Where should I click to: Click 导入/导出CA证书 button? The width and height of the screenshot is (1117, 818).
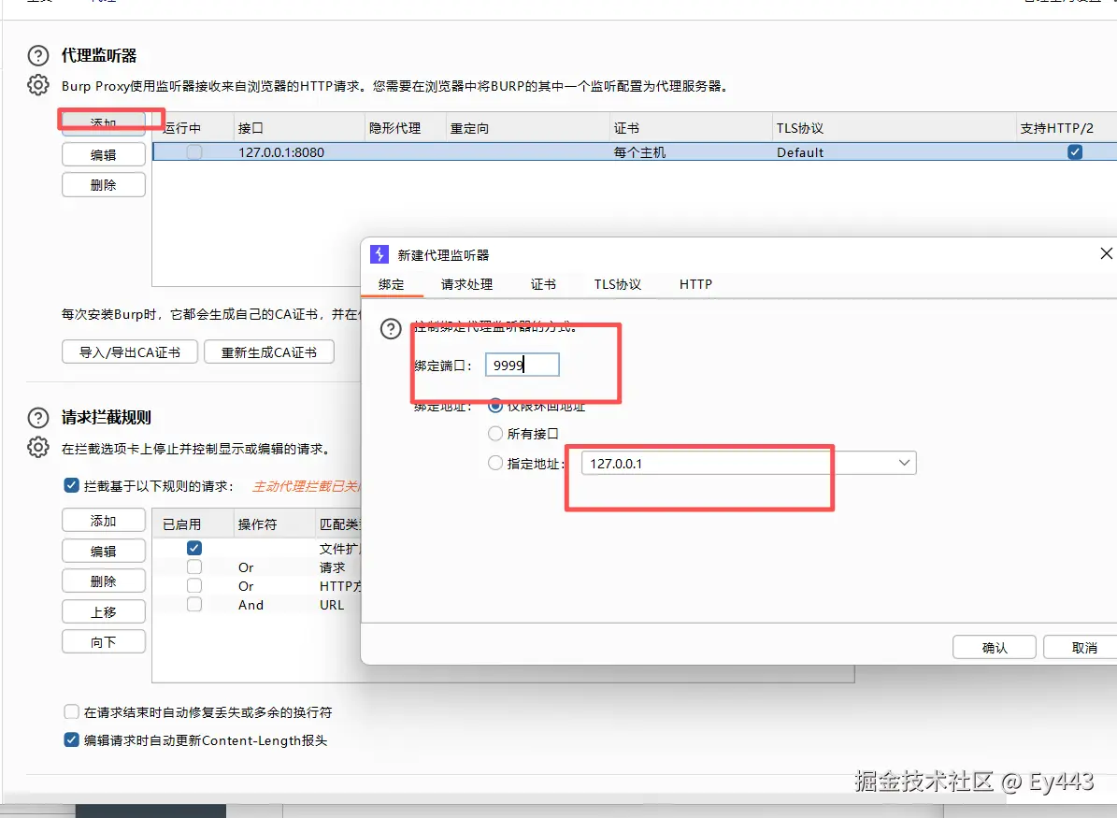tap(130, 352)
